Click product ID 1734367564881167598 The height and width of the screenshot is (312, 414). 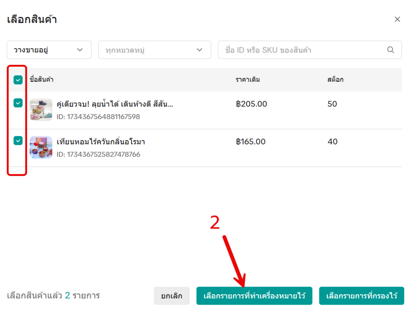[x=98, y=117]
